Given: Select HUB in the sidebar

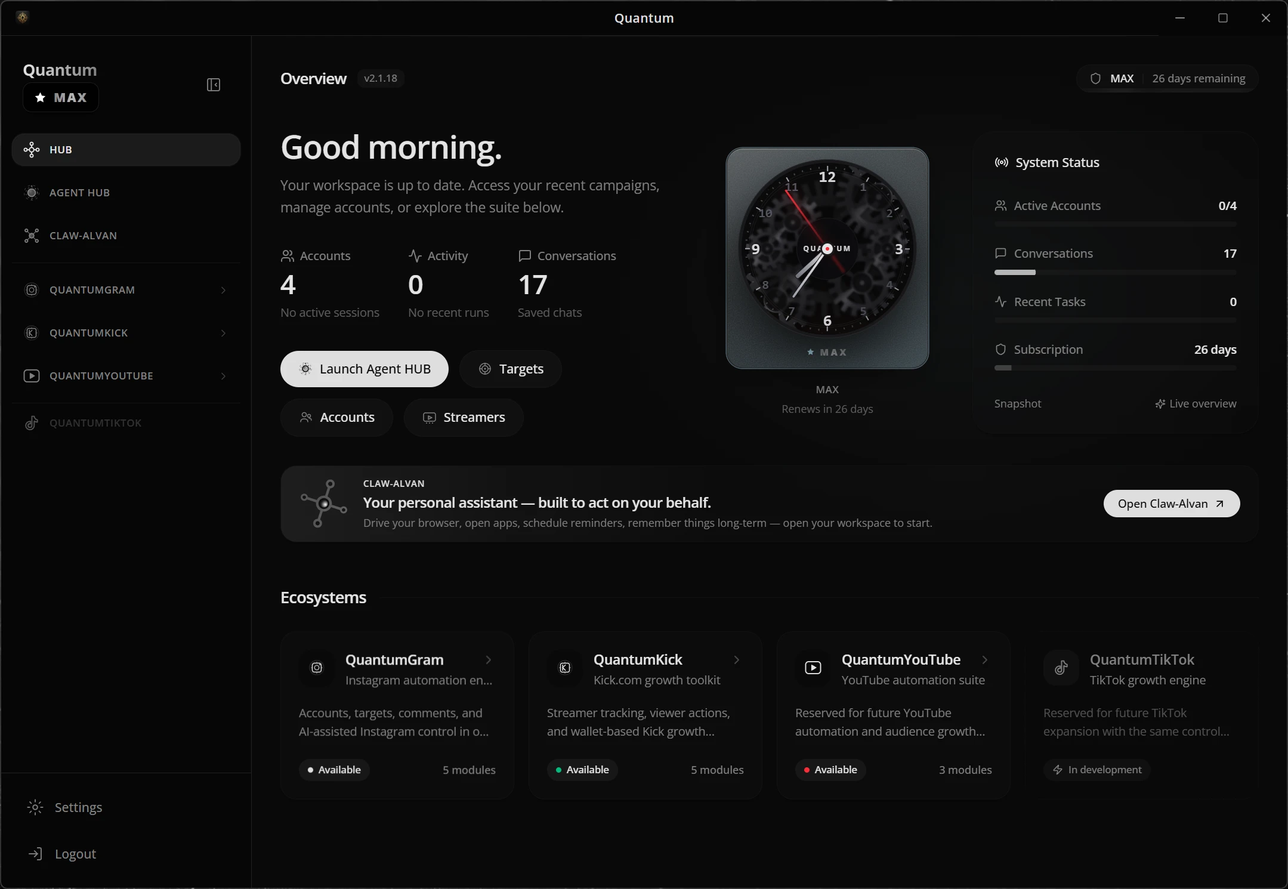Looking at the screenshot, I should click(x=126, y=150).
